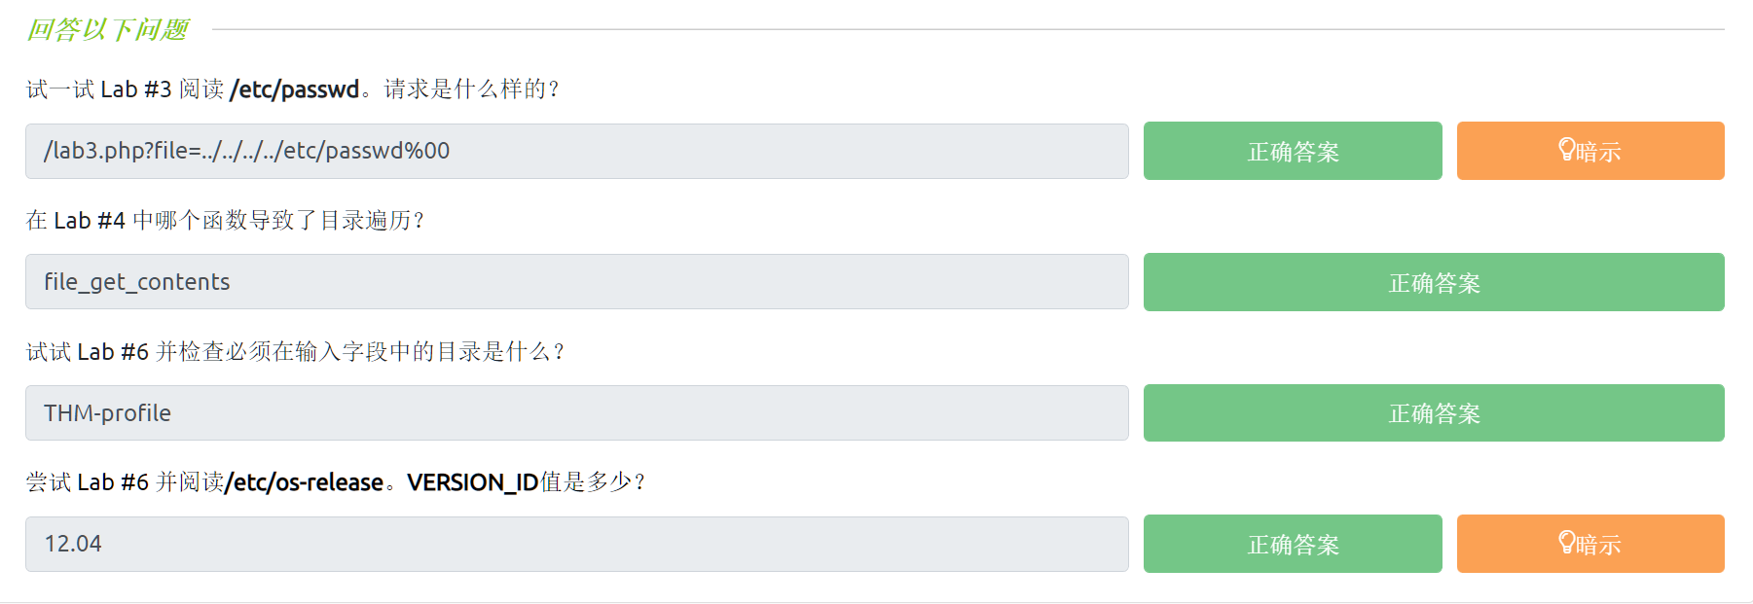This screenshot has height=604, width=1753.
Task: Click the VERSION_ID text in the last question
Action: [x=472, y=482]
